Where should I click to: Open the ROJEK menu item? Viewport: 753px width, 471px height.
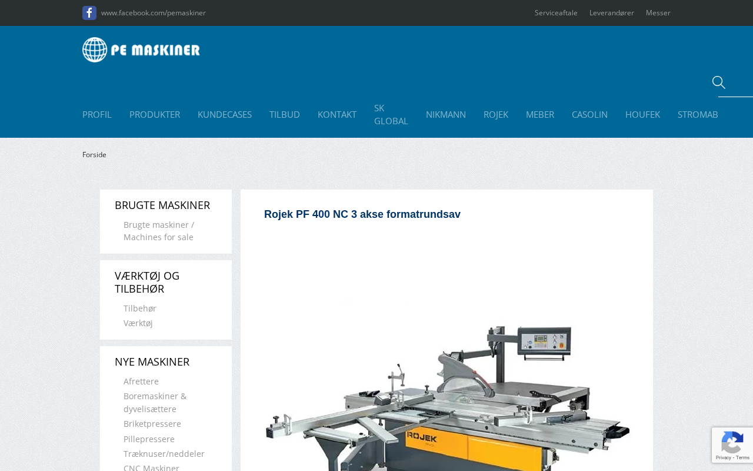click(x=496, y=114)
